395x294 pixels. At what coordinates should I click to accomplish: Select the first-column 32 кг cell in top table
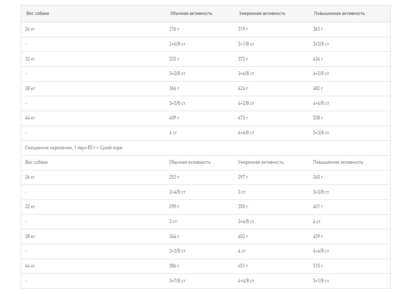30,59
